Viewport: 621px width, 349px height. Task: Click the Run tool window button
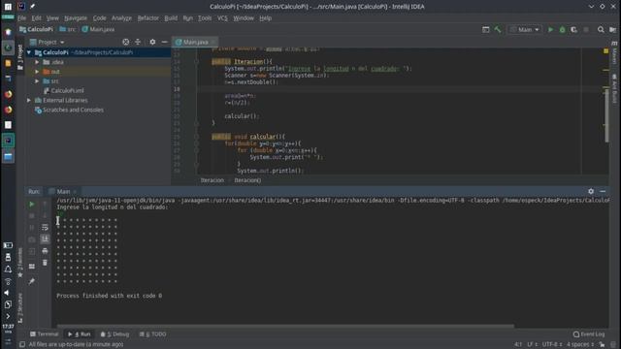coord(80,333)
